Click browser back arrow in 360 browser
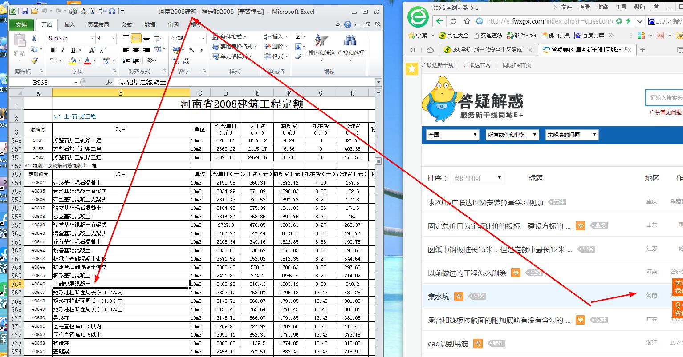Image resolution: width=683 pixels, height=357 pixels. pos(439,21)
